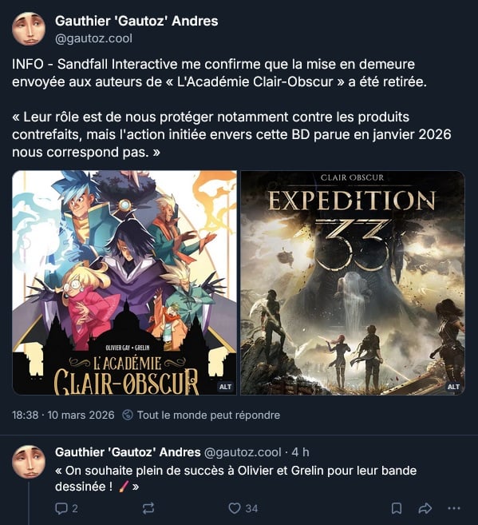
Task: Open the reply's 4 h timestamp
Action: tap(301, 452)
